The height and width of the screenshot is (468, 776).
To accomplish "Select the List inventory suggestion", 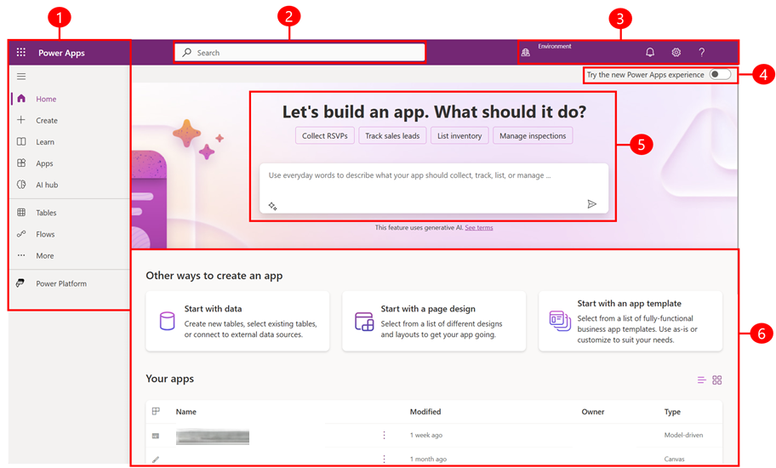I will [459, 135].
